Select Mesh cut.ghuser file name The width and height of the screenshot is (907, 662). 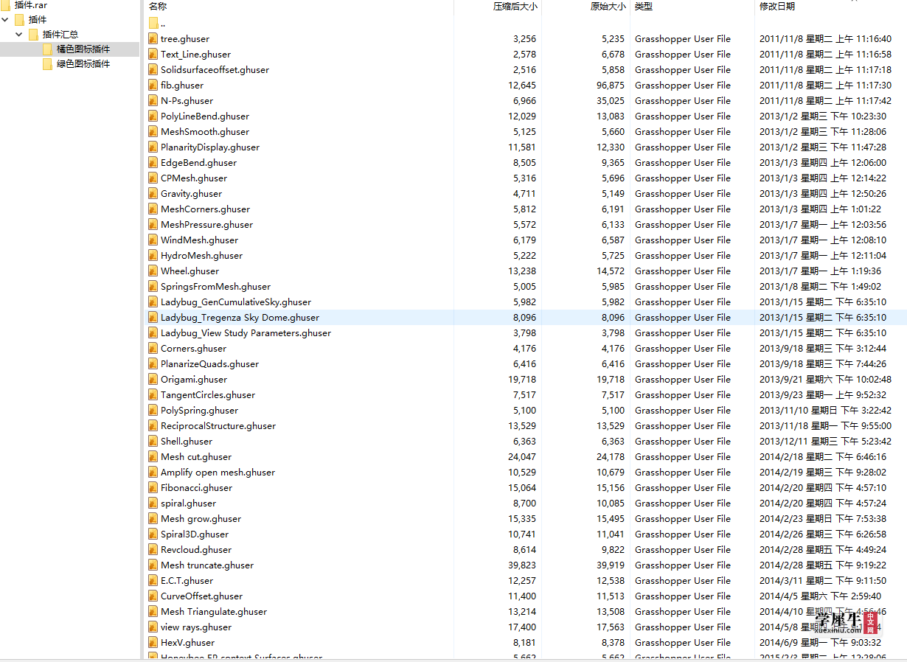[x=196, y=456]
